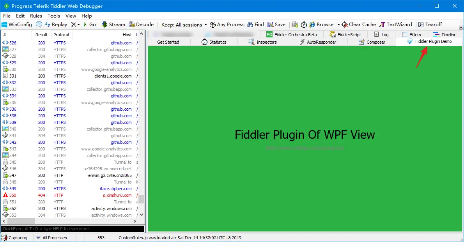Select session 549 iface.clipber.com

pyautogui.click(x=70, y=189)
